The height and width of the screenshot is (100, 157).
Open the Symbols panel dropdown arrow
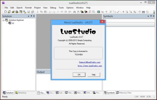click(x=148, y=16)
